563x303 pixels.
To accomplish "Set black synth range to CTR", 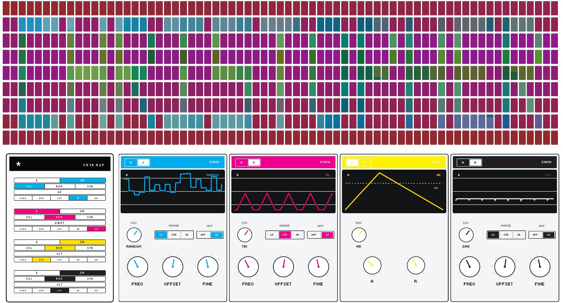I will [506, 235].
